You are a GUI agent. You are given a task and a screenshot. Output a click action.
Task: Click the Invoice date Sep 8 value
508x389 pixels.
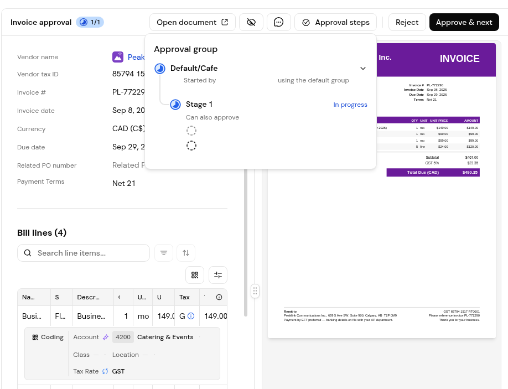coord(128,111)
